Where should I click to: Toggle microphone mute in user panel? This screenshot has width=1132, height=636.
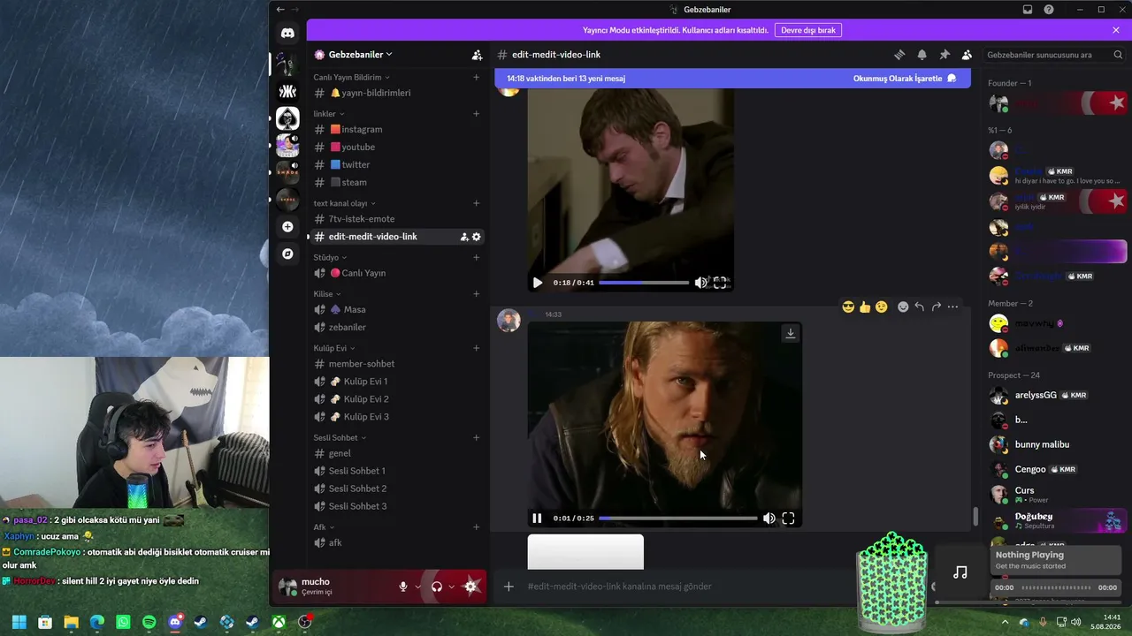click(403, 587)
